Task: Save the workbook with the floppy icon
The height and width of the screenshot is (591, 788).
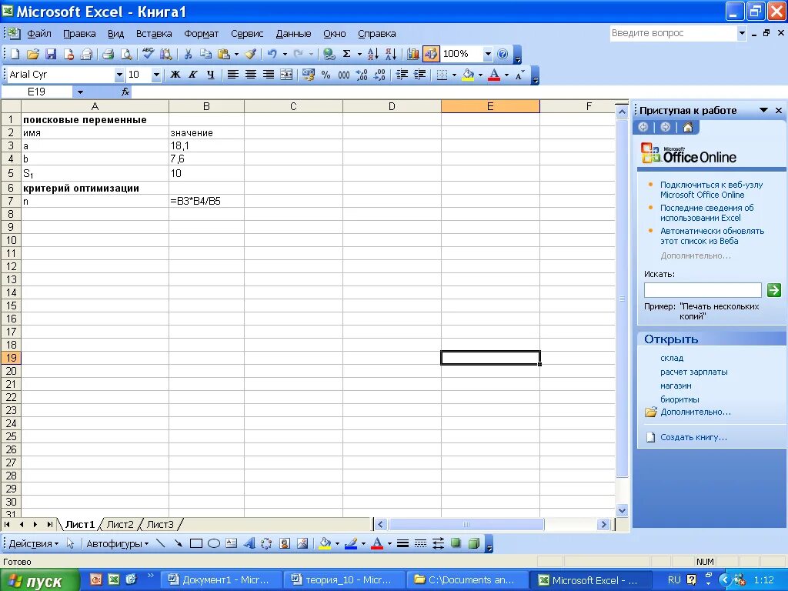Action: pos(51,54)
